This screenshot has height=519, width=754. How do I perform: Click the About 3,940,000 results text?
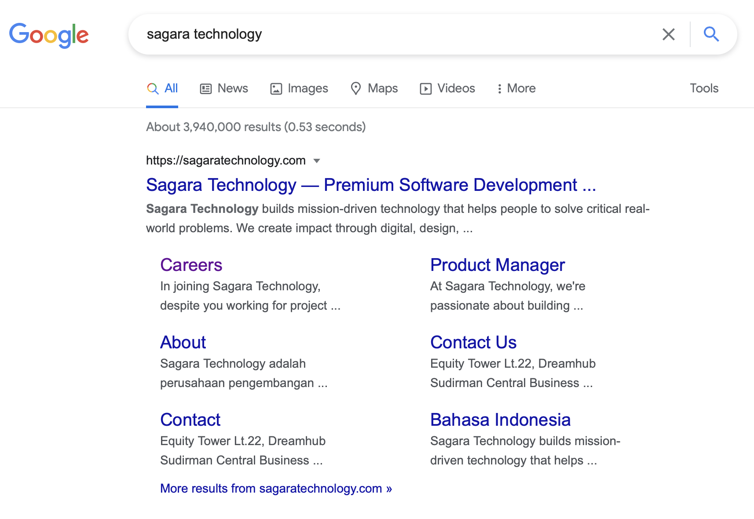(x=256, y=127)
